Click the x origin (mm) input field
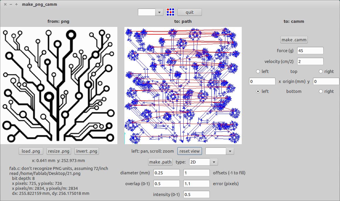Screen dimensions: 340x201 [x=262, y=81]
